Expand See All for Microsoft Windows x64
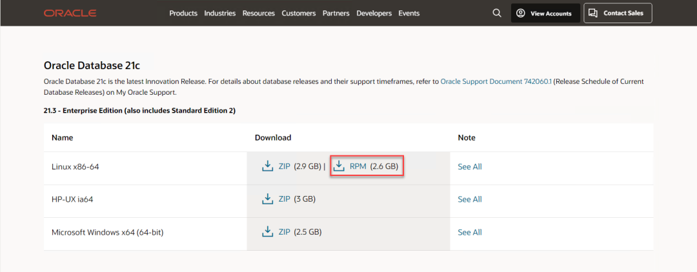Screen dimensions: 697x272 pos(469,232)
